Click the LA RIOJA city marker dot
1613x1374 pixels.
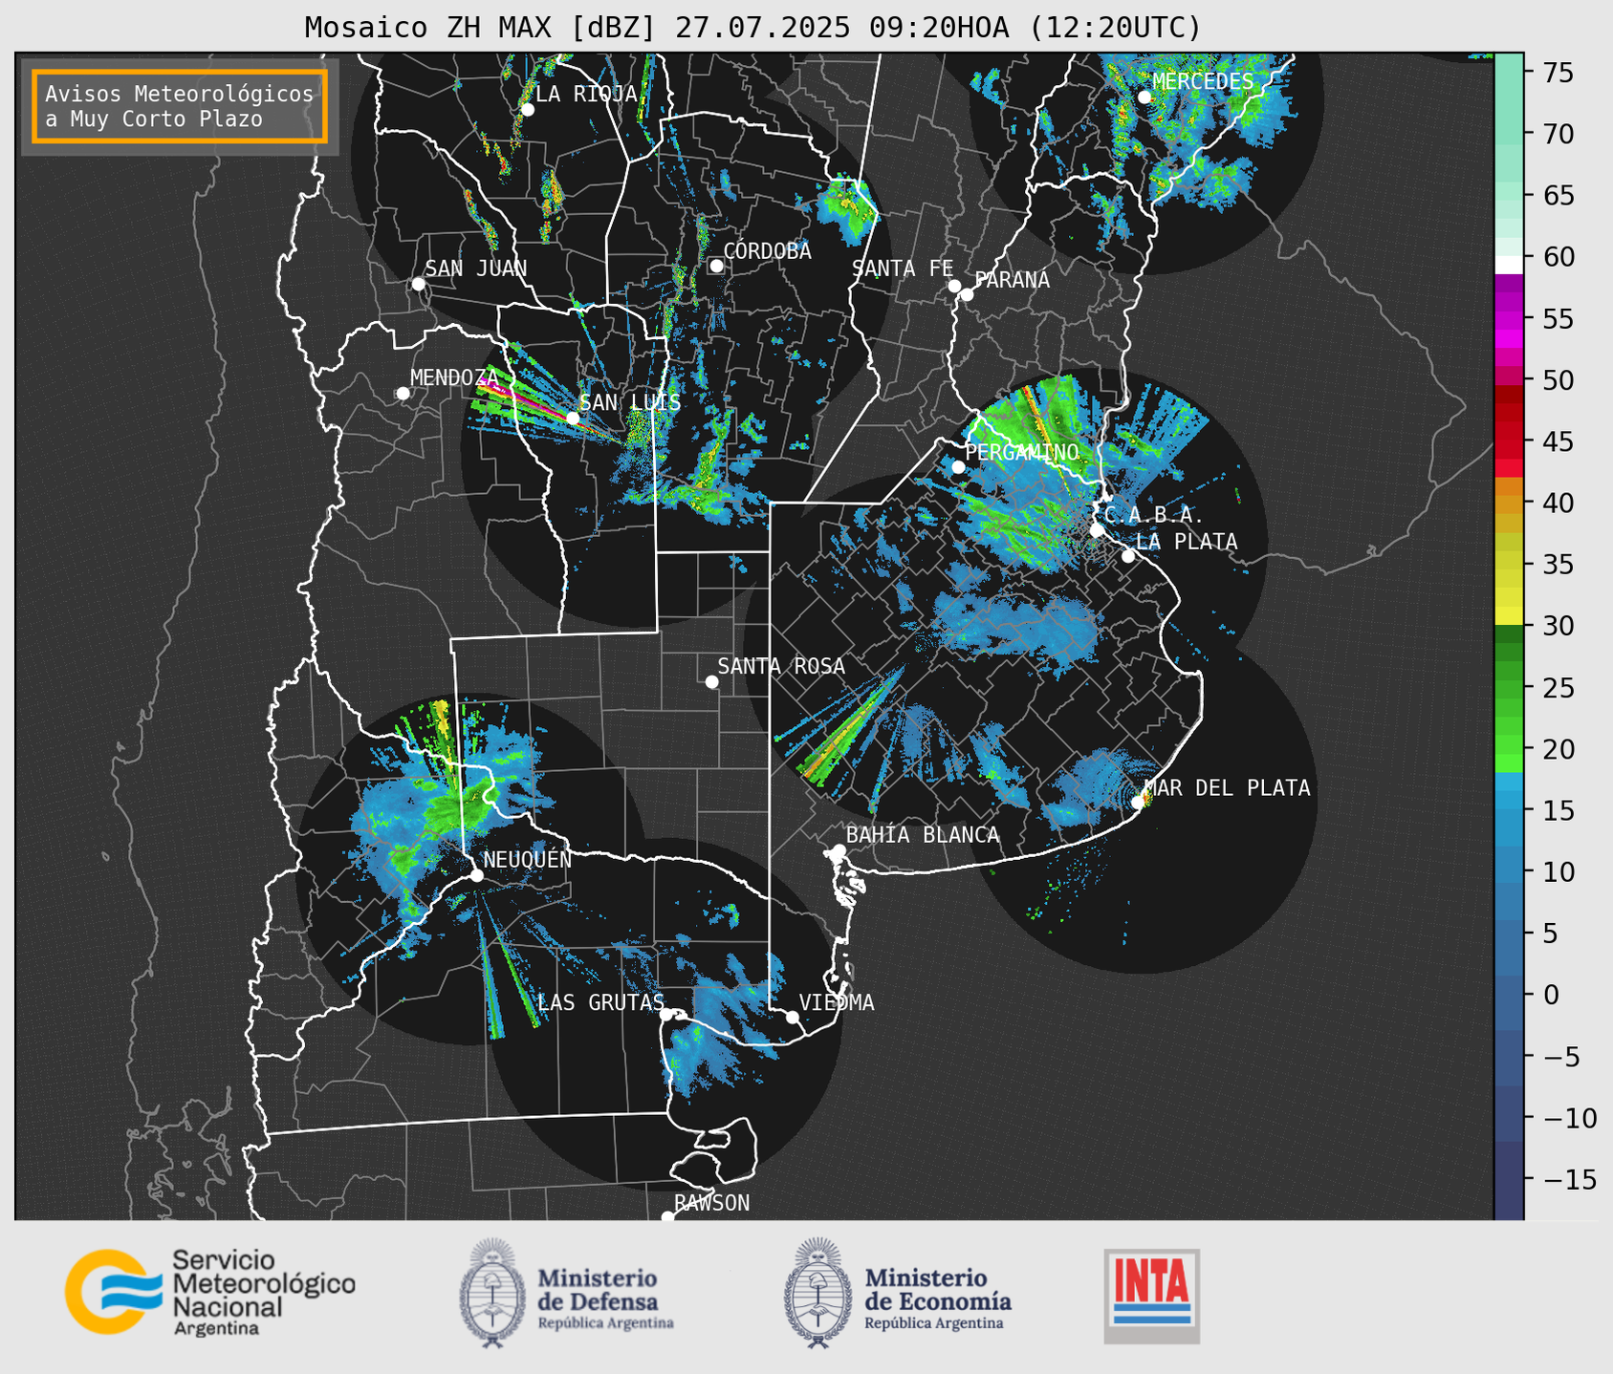[x=528, y=110]
